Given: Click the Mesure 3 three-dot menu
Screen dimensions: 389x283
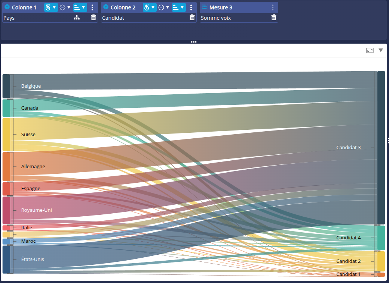Looking at the screenshot, I should click(x=272, y=7).
